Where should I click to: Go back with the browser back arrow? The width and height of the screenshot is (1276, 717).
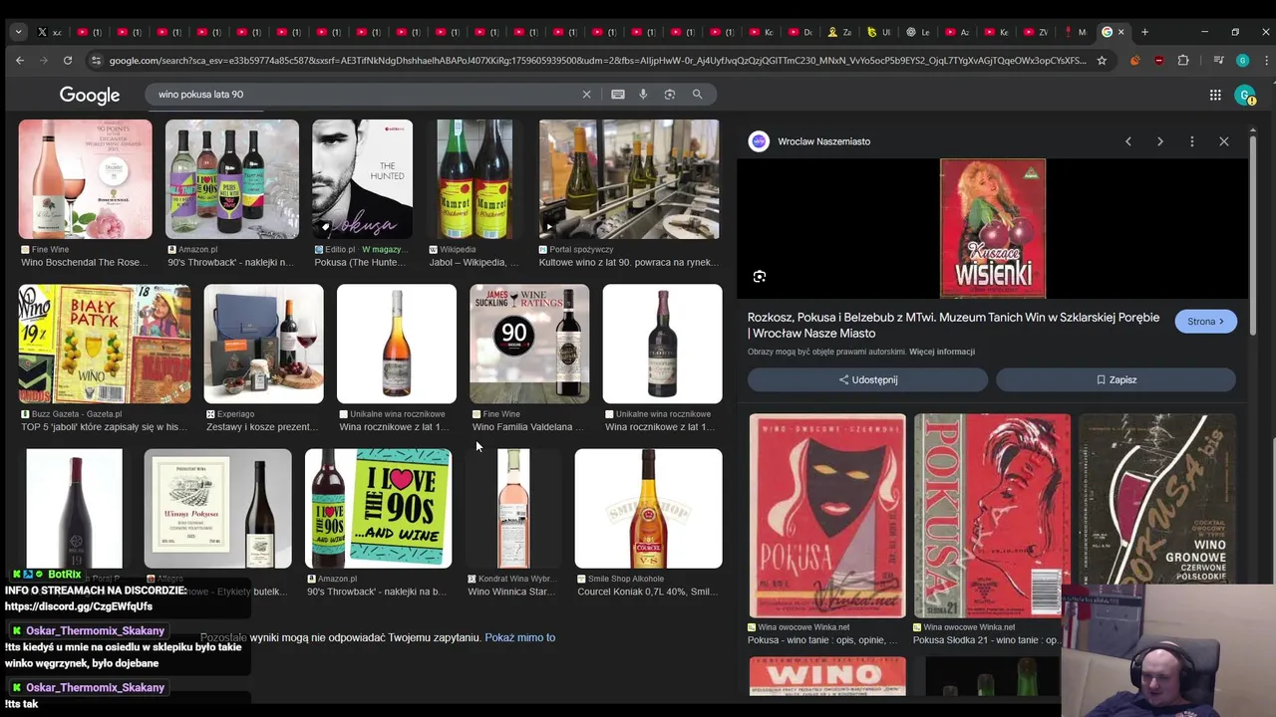[x=20, y=61]
